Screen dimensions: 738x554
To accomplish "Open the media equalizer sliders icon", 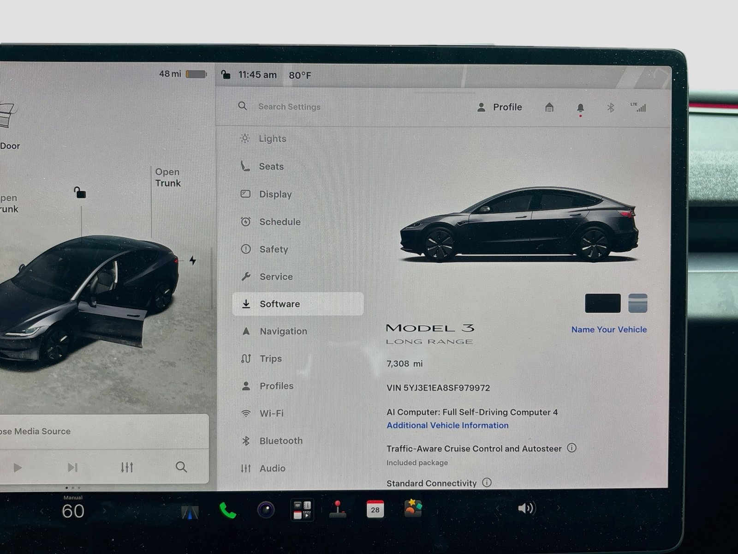I will point(127,468).
